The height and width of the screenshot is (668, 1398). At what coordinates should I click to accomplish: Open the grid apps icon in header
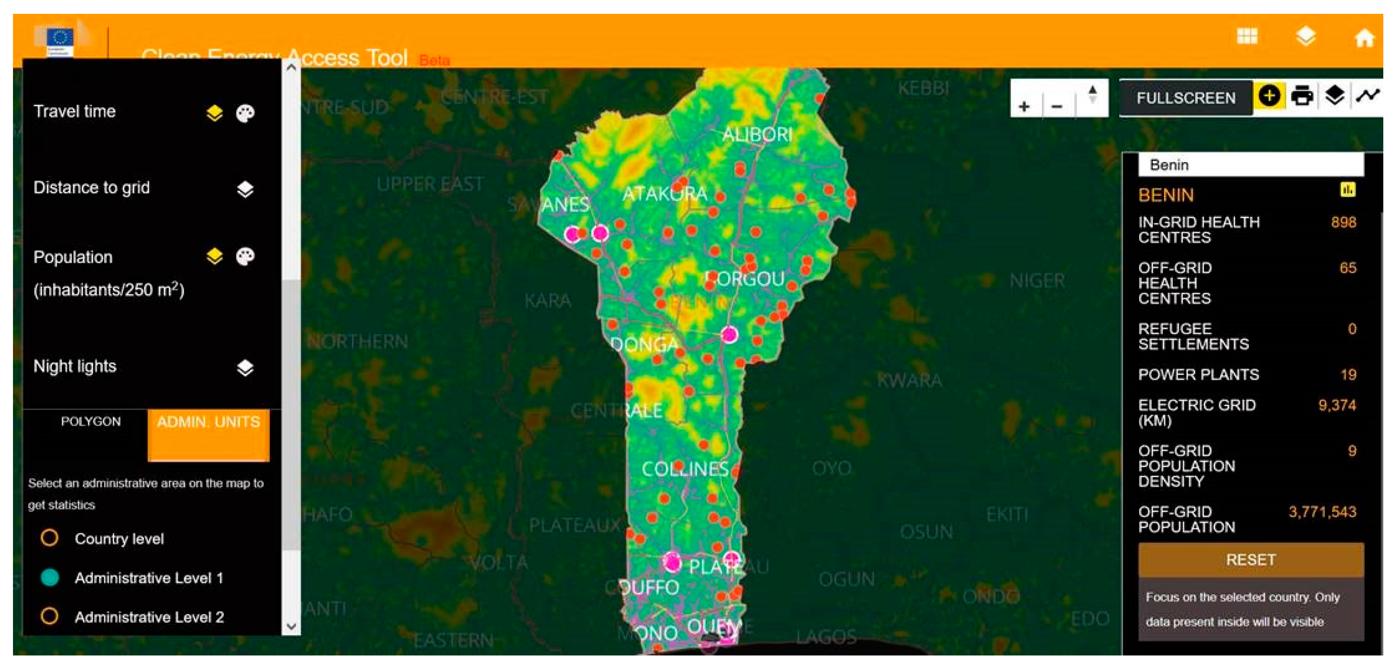(x=1247, y=37)
